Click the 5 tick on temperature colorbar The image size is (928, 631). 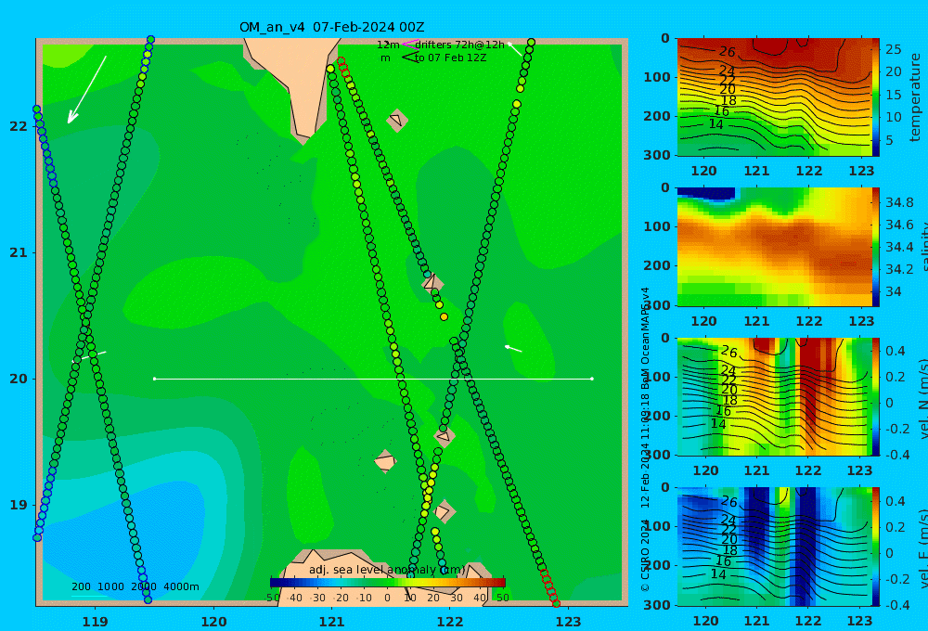click(x=889, y=140)
